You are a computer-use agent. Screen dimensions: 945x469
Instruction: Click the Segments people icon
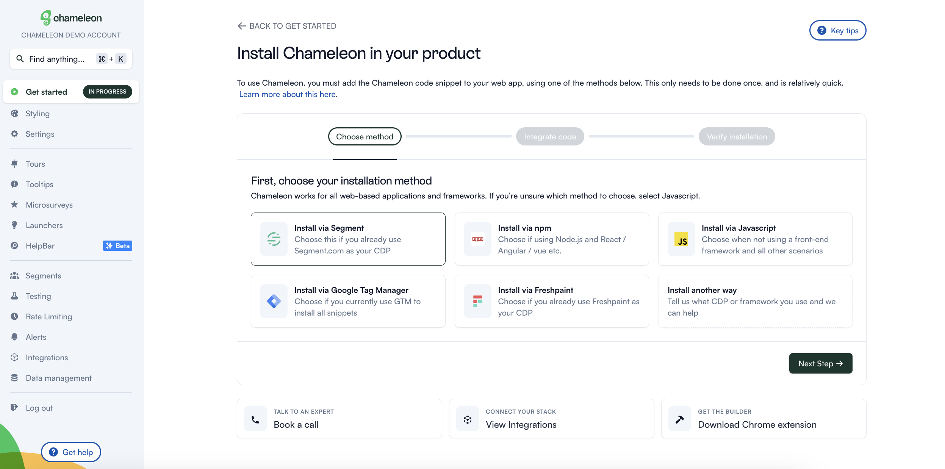[14, 275]
